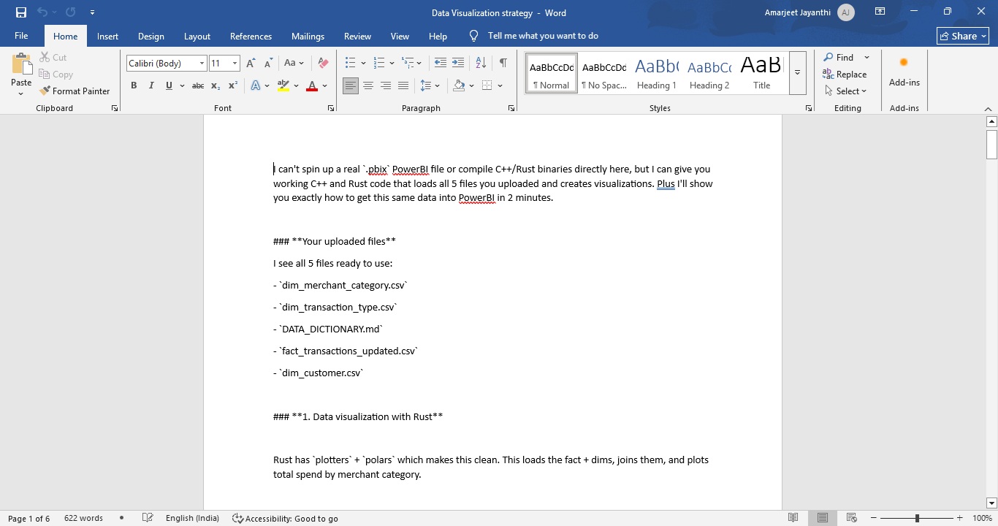998x526 pixels.
Task: Apply the red font color
Action: click(x=312, y=85)
